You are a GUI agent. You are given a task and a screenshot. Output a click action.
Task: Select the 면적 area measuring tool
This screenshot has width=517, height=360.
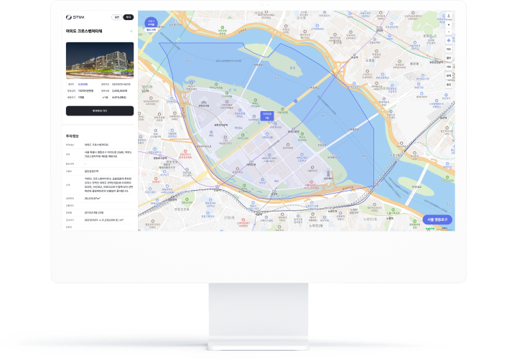click(x=448, y=76)
